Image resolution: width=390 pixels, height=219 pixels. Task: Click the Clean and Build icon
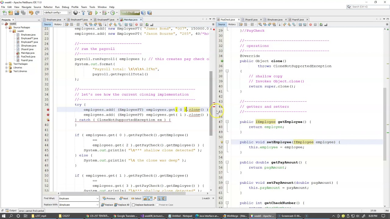point(90,13)
